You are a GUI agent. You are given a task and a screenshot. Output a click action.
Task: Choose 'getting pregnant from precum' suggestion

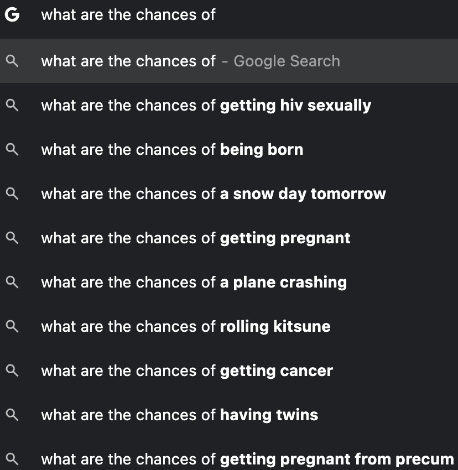pyautogui.click(x=247, y=459)
